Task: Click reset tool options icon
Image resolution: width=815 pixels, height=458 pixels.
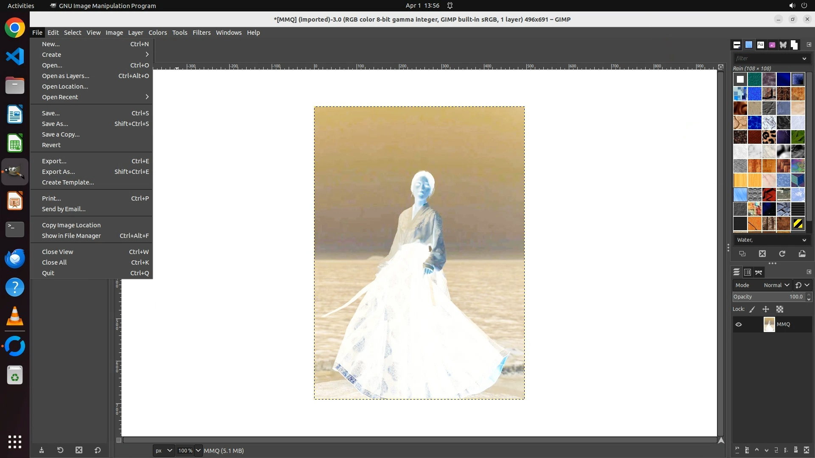Action: [x=98, y=450]
